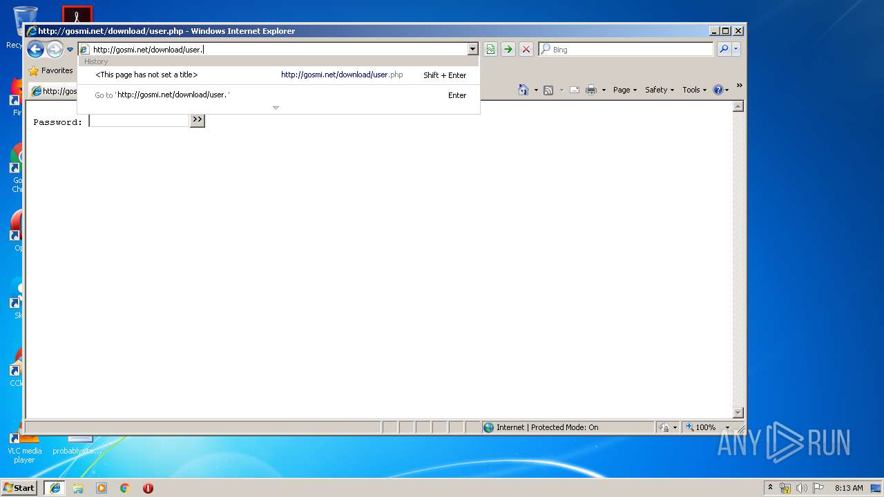Click the Home icon in command bar
This screenshot has width=884, height=497.
point(523,90)
